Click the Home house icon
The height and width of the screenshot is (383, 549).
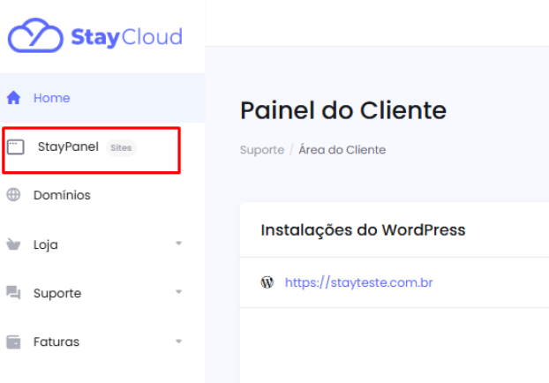pyautogui.click(x=13, y=98)
